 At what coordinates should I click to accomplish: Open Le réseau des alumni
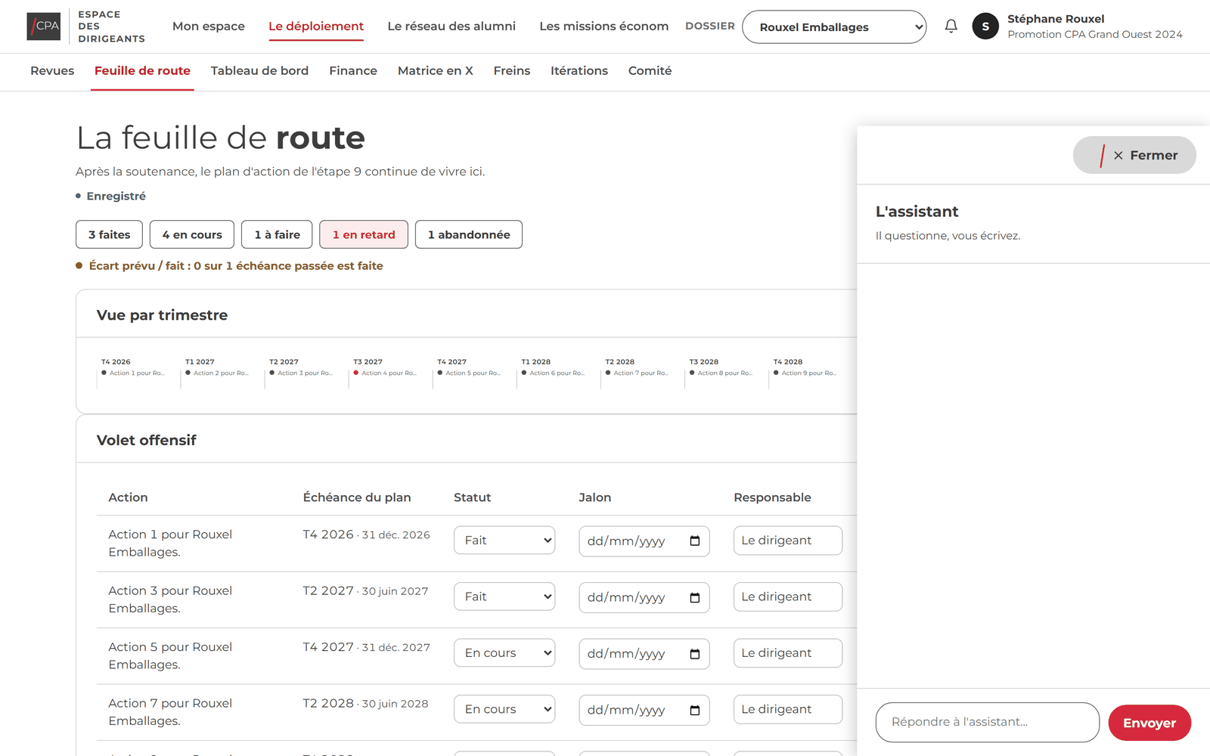[451, 26]
